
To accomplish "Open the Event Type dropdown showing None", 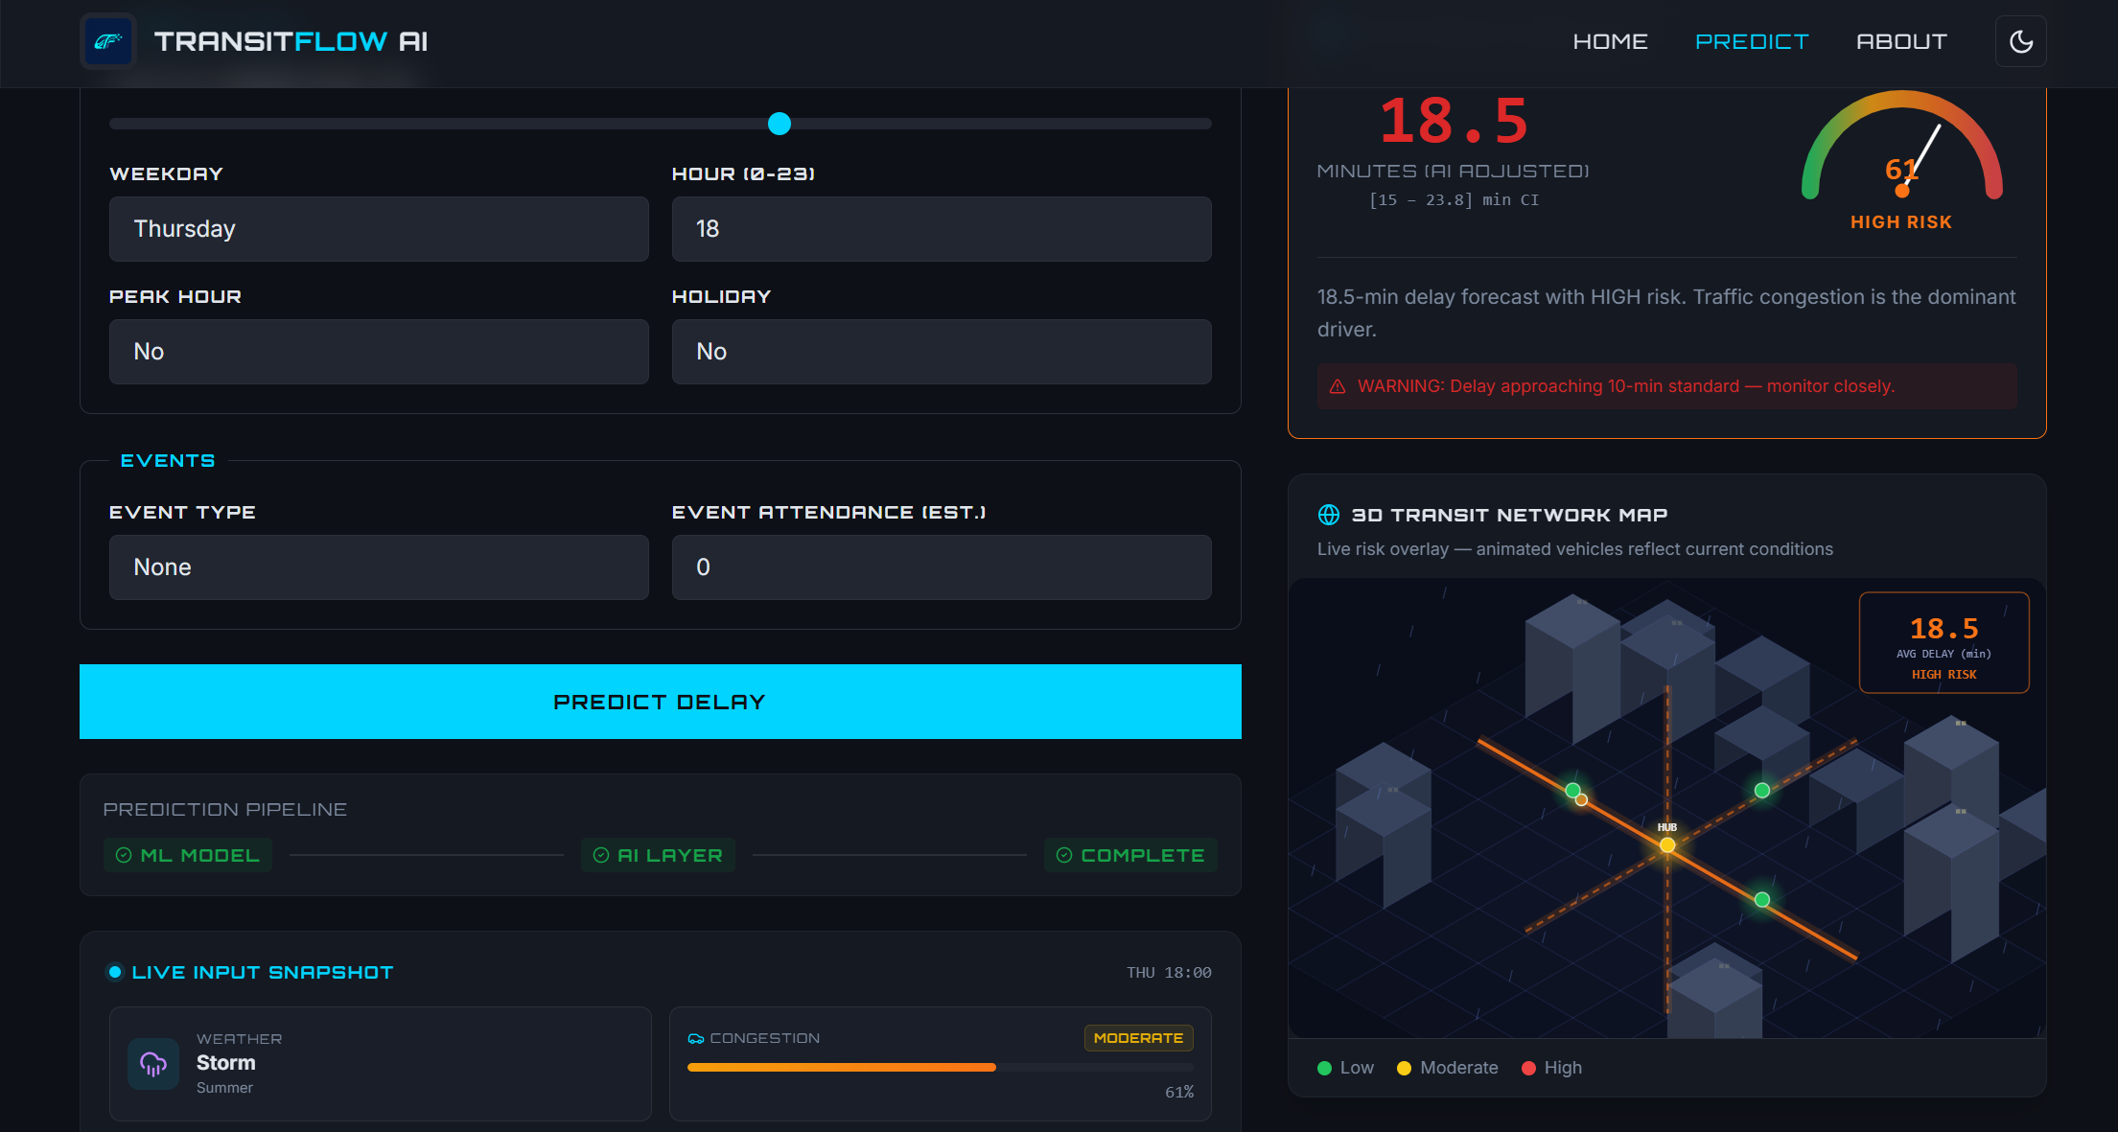I will pos(379,566).
